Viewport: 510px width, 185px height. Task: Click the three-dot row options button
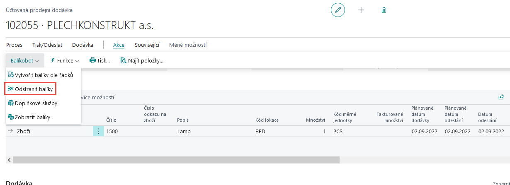click(x=98, y=131)
